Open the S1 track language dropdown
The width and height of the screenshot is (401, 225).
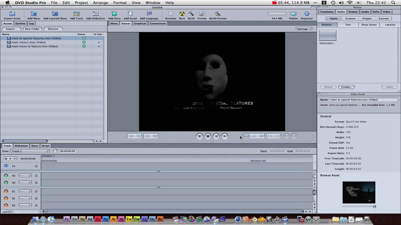[x=25, y=191]
